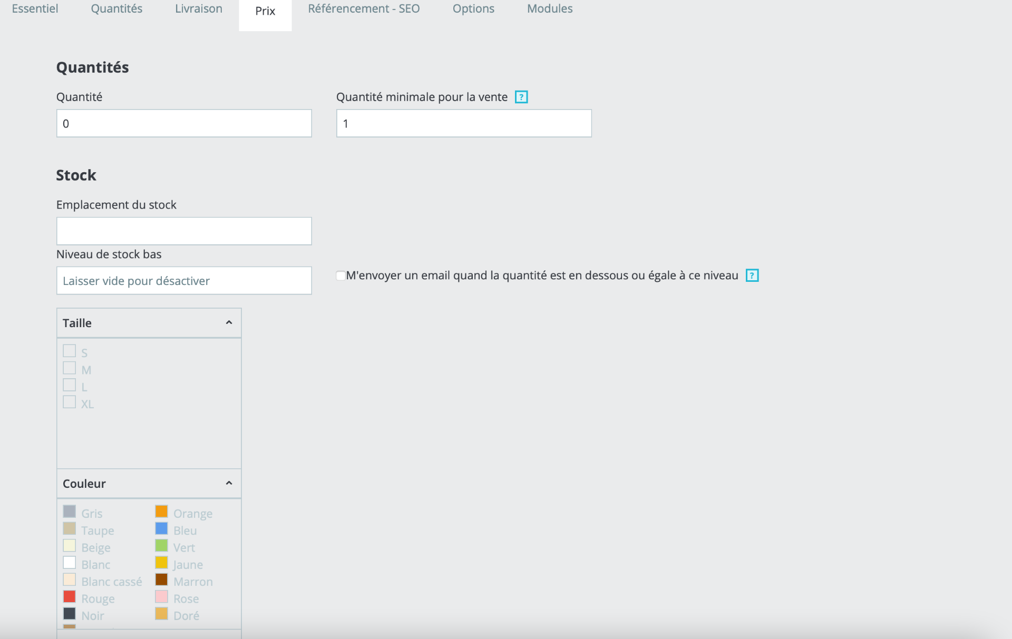The image size is (1012, 639).
Task: Check the size XL checkbox
Action: tap(70, 402)
